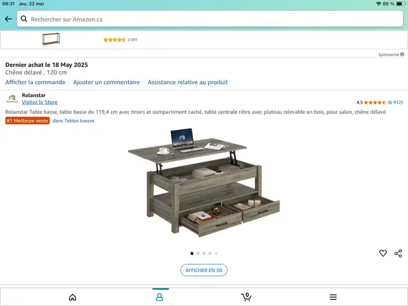Tap the share icon
Viewport: 408px width, 306px height.
click(398, 253)
